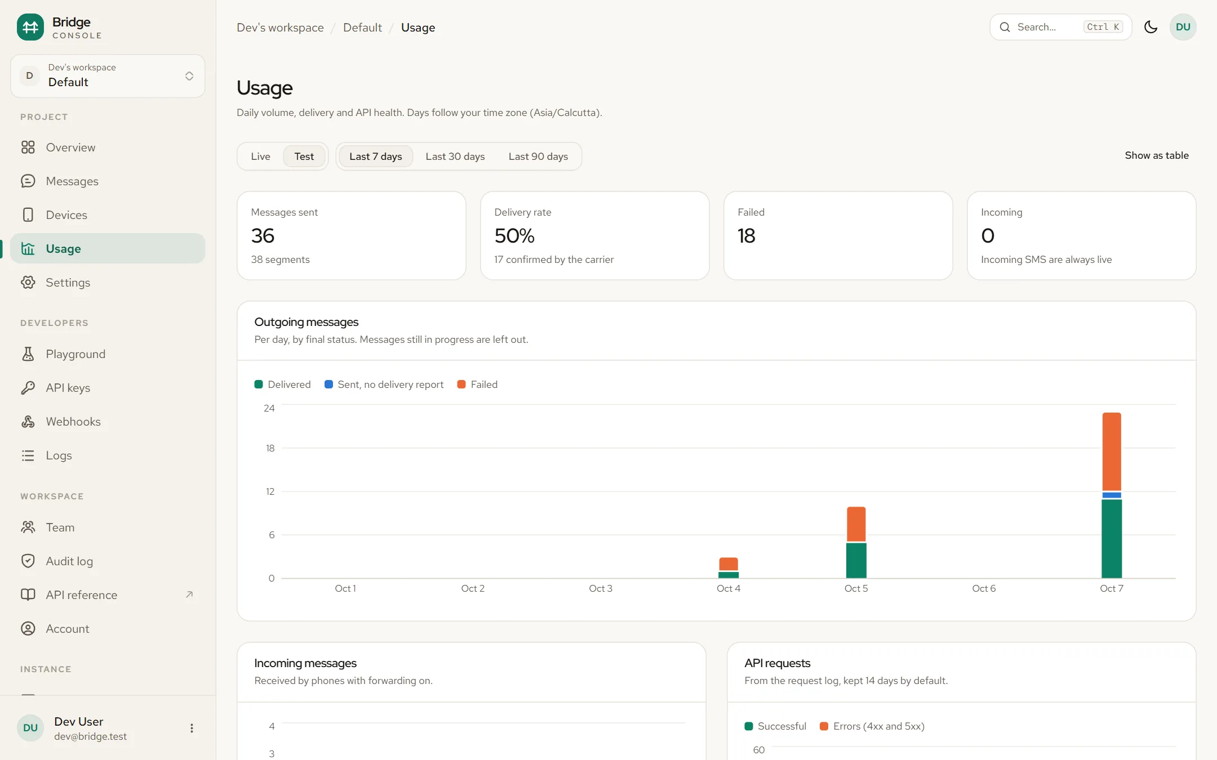
Task: Click the Delivery rate 50% card
Action: click(594, 235)
